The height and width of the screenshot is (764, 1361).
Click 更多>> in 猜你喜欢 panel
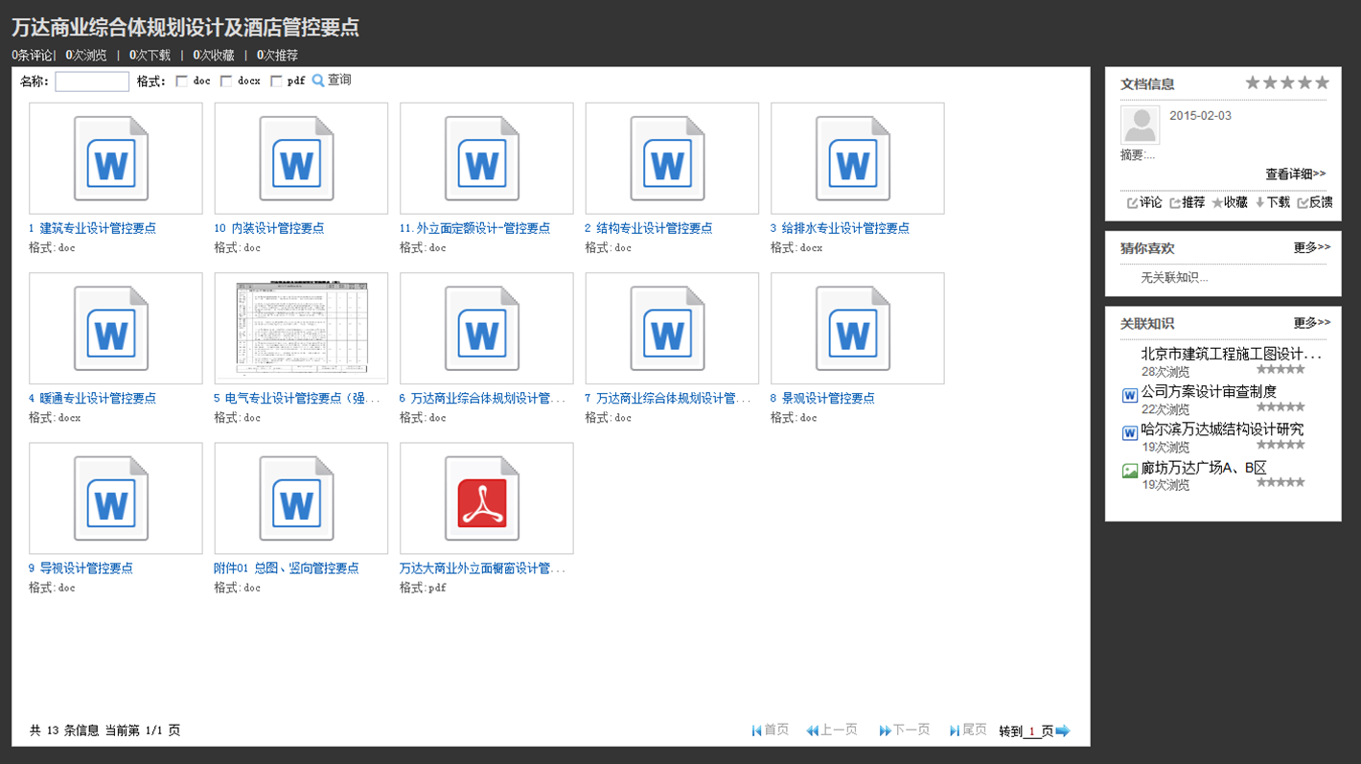[1312, 247]
